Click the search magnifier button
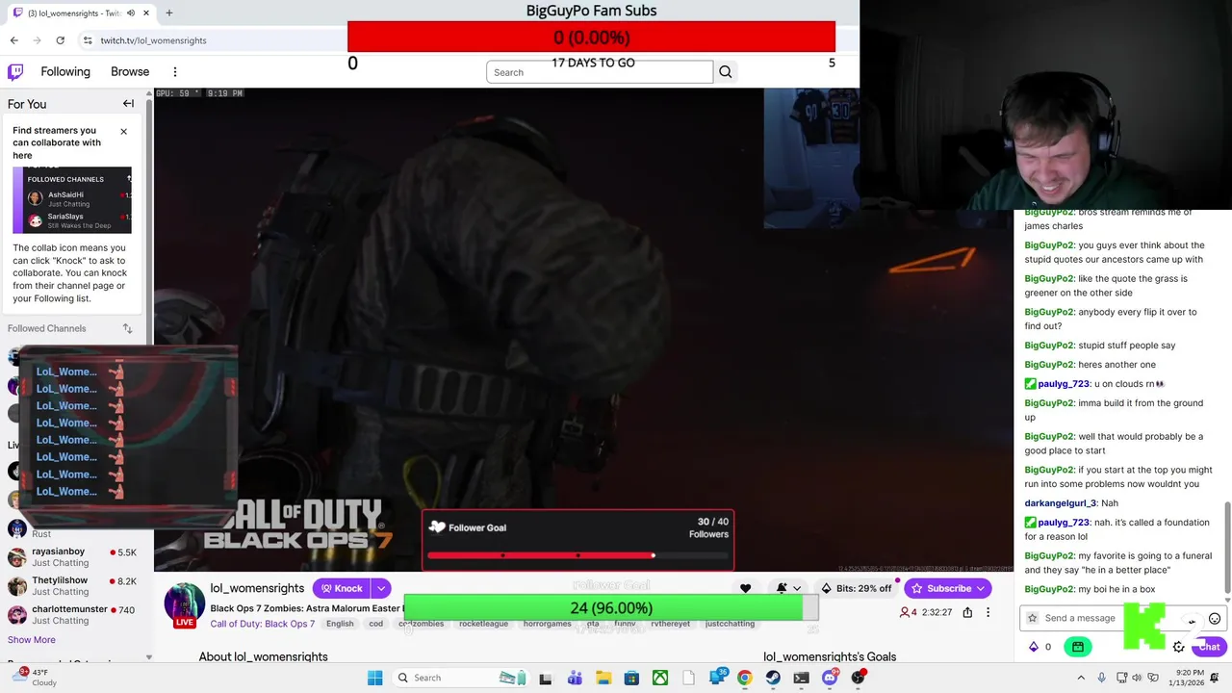 tap(725, 72)
